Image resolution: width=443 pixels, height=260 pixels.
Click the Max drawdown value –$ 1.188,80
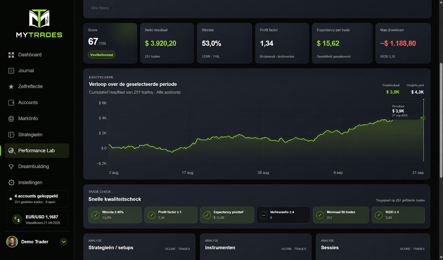click(398, 43)
